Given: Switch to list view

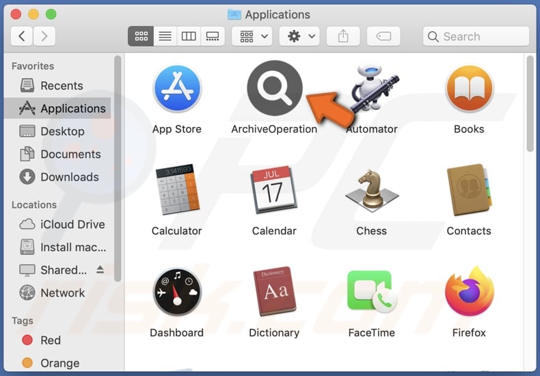Looking at the screenshot, I should coord(165,36).
